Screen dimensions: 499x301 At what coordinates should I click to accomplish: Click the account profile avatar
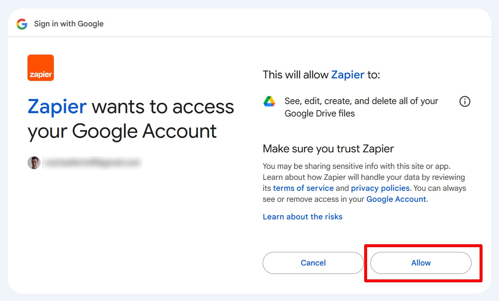tap(34, 163)
